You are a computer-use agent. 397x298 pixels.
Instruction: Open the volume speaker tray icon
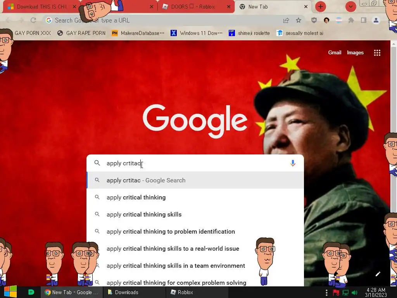[355, 293]
